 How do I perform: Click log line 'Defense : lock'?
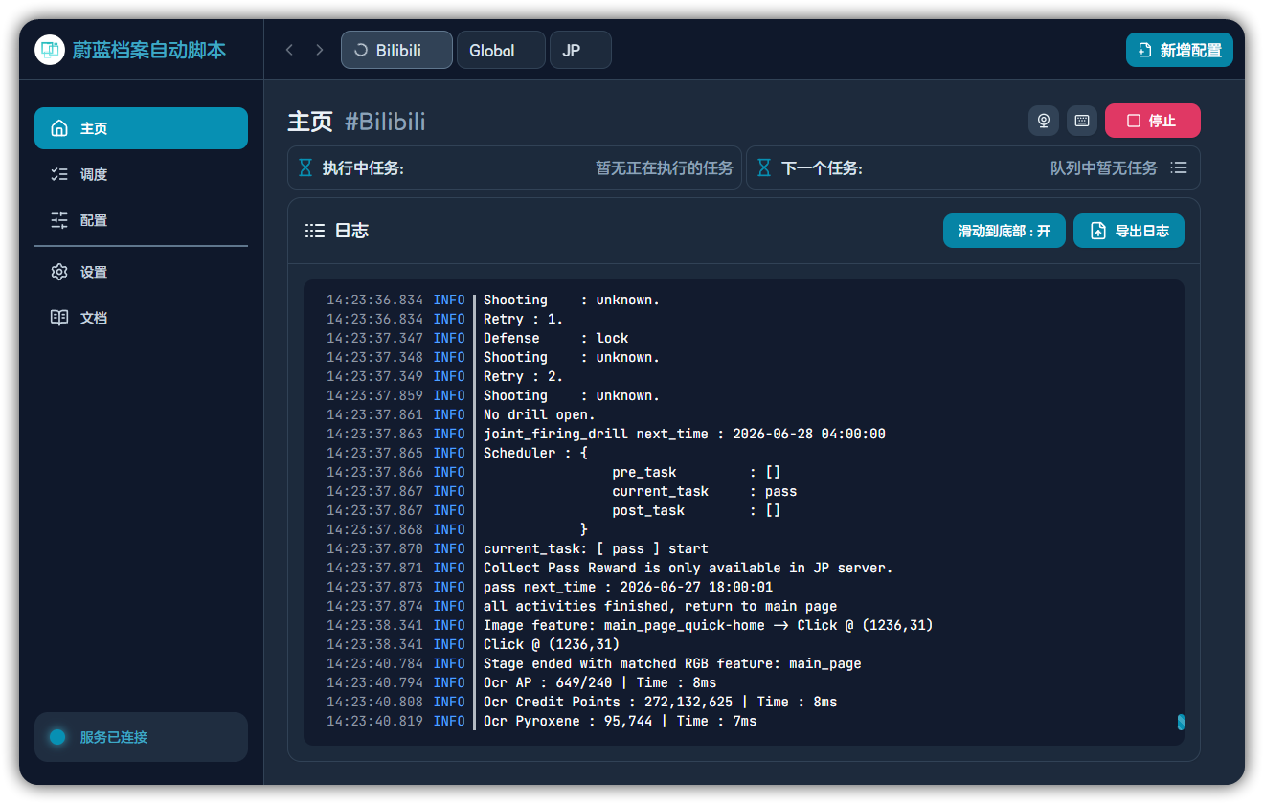pyautogui.click(x=555, y=338)
